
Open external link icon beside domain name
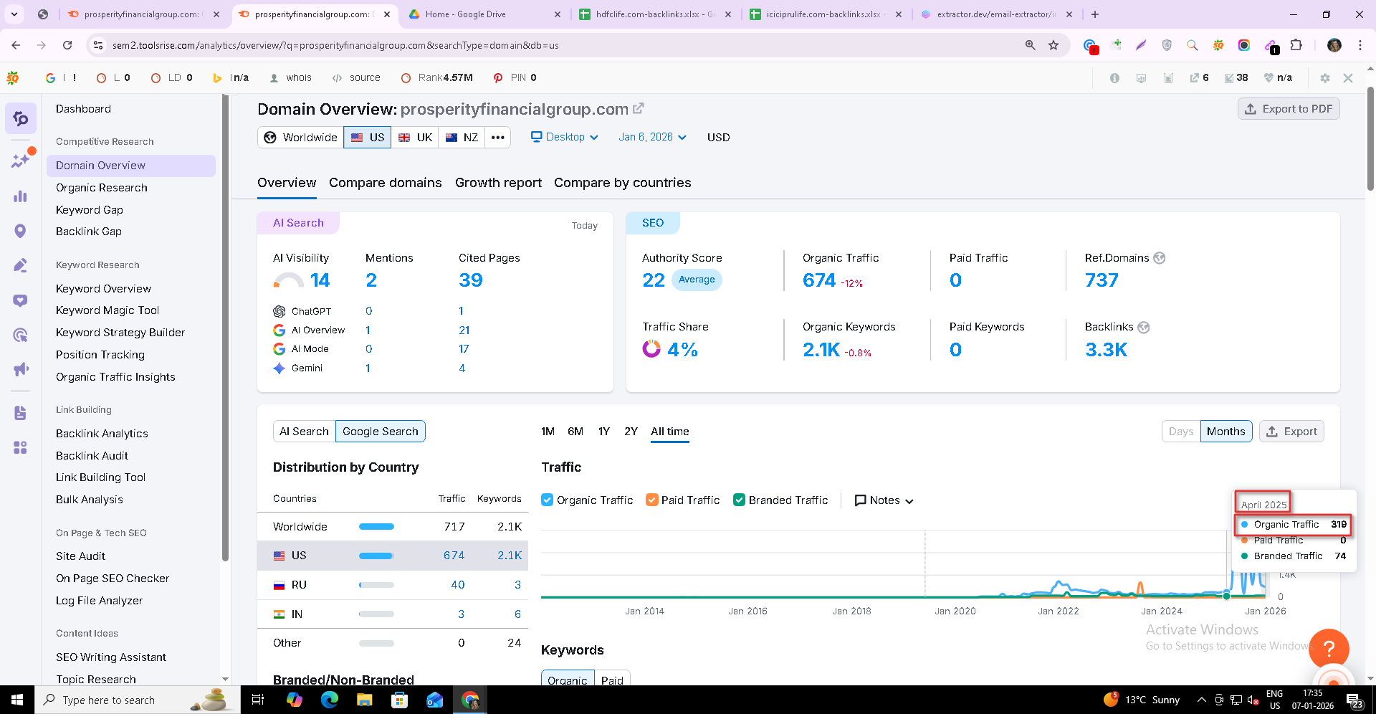pos(638,108)
